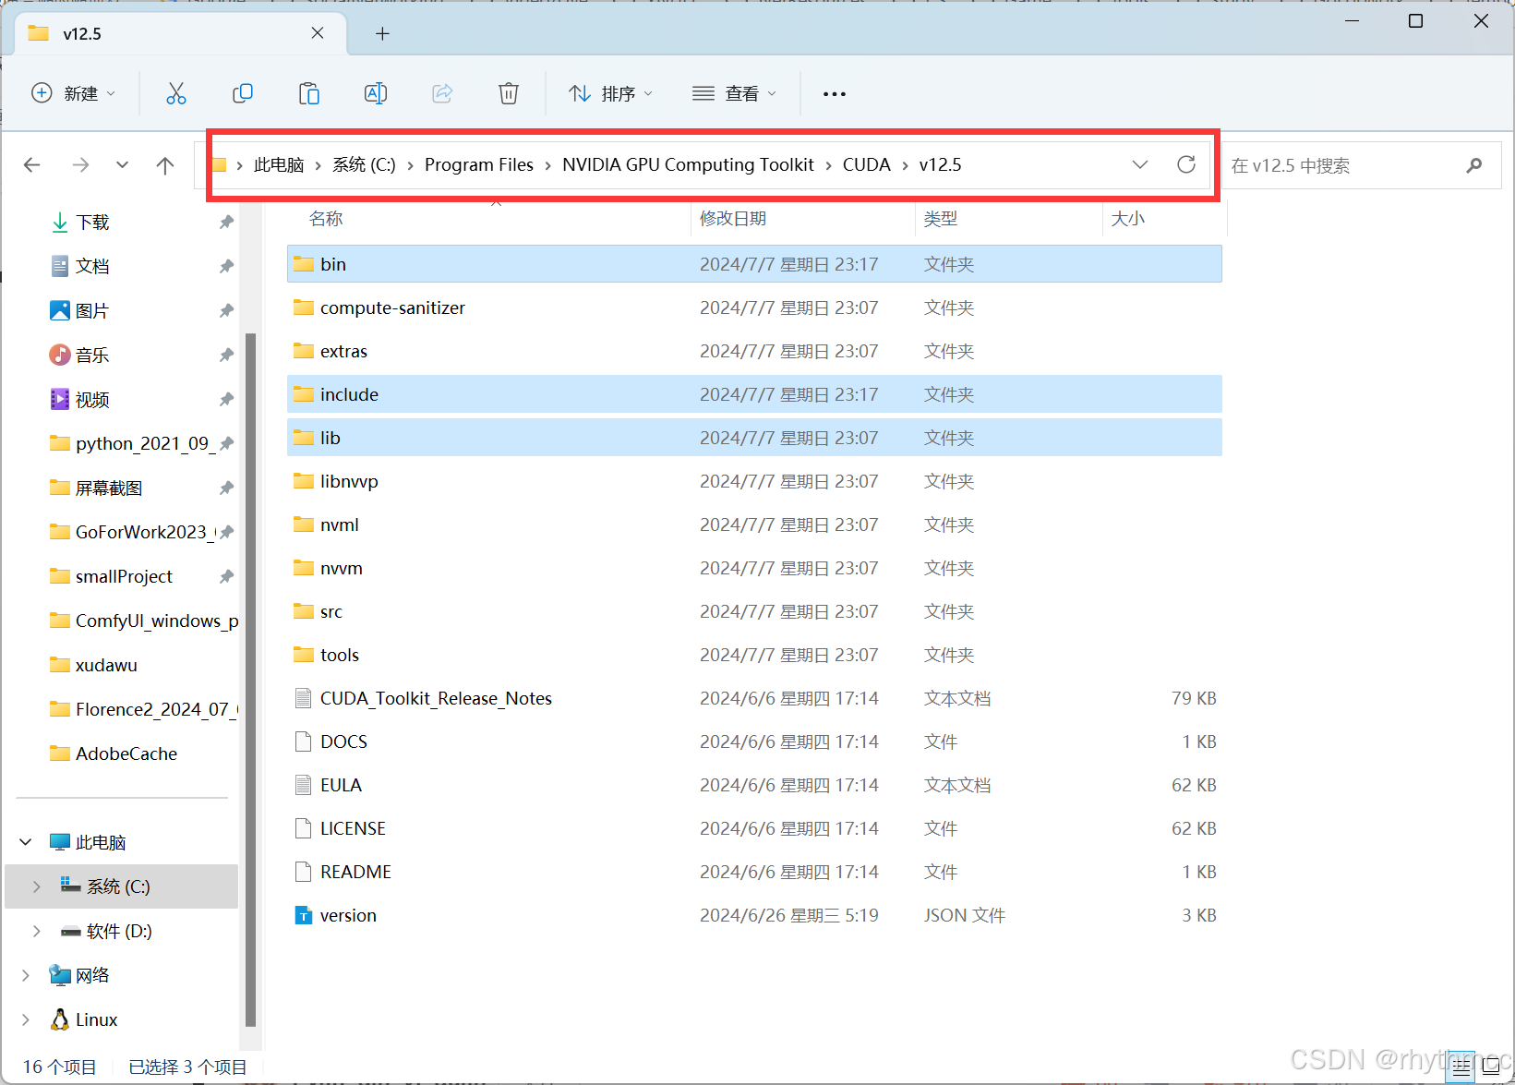Click the Copy icon in toolbar
Screen dimensions: 1515x1085
243,93
